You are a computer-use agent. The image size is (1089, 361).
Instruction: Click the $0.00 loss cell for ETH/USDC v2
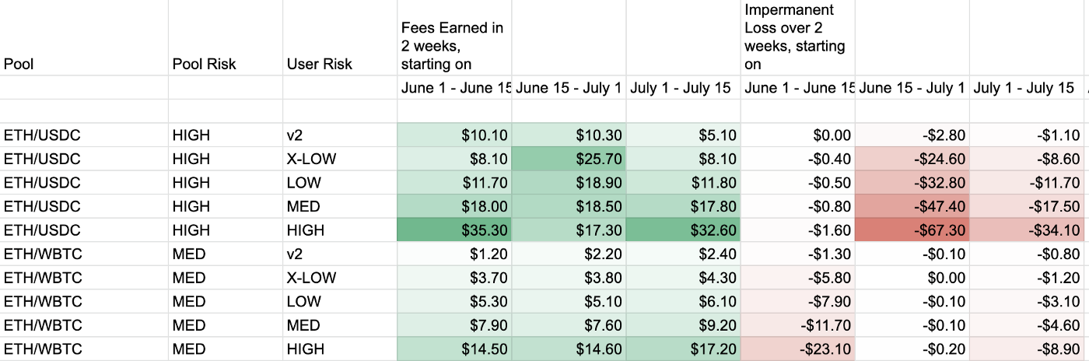point(798,135)
